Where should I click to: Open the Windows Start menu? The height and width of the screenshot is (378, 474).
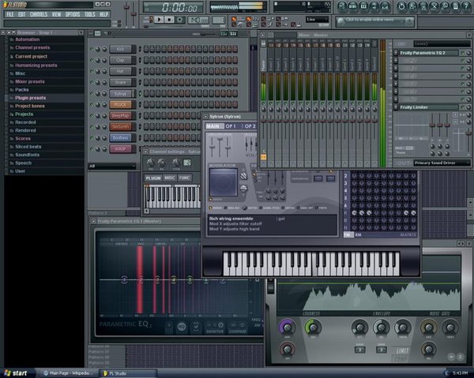[x=17, y=372]
